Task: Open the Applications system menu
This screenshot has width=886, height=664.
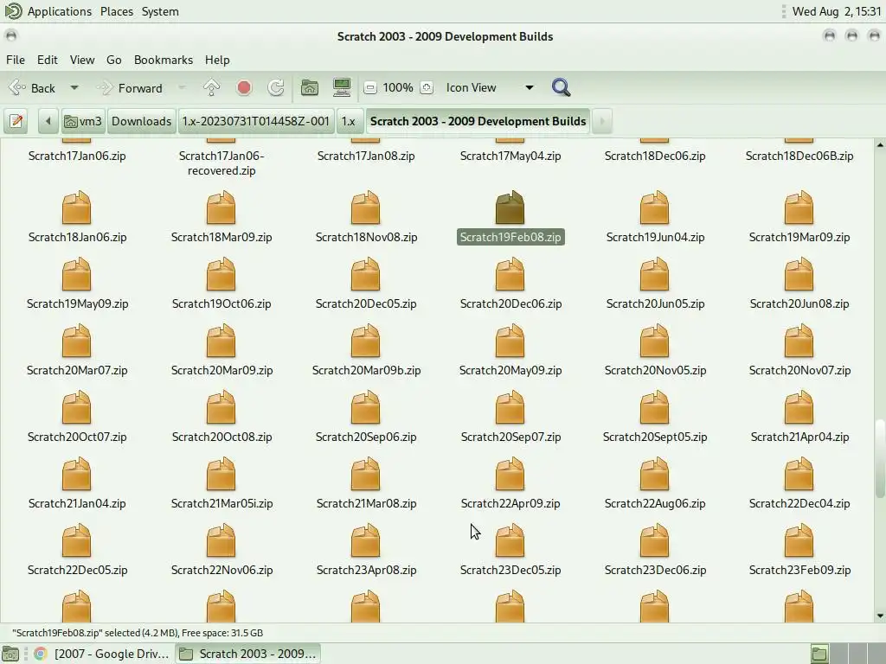Action: (x=60, y=11)
